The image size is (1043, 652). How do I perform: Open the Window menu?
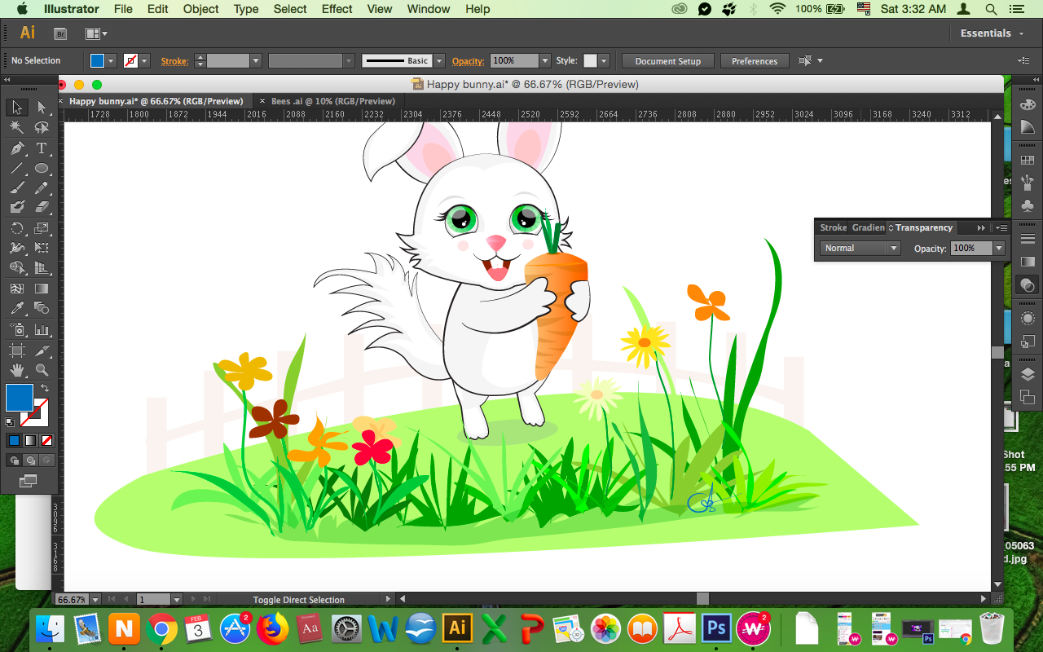click(x=428, y=9)
